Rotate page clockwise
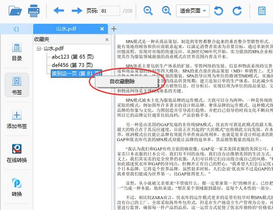Image resolution: width=273 pixels, height=210 pixels. click(x=237, y=11)
